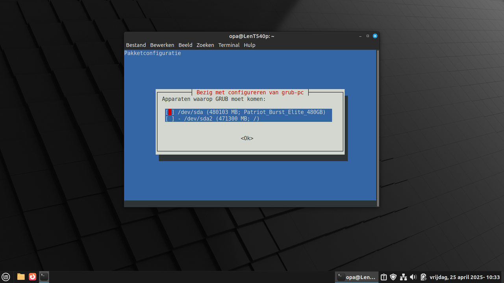Launch the file manager from the panel
This screenshot has height=283, width=504.
tap(21, 277)
